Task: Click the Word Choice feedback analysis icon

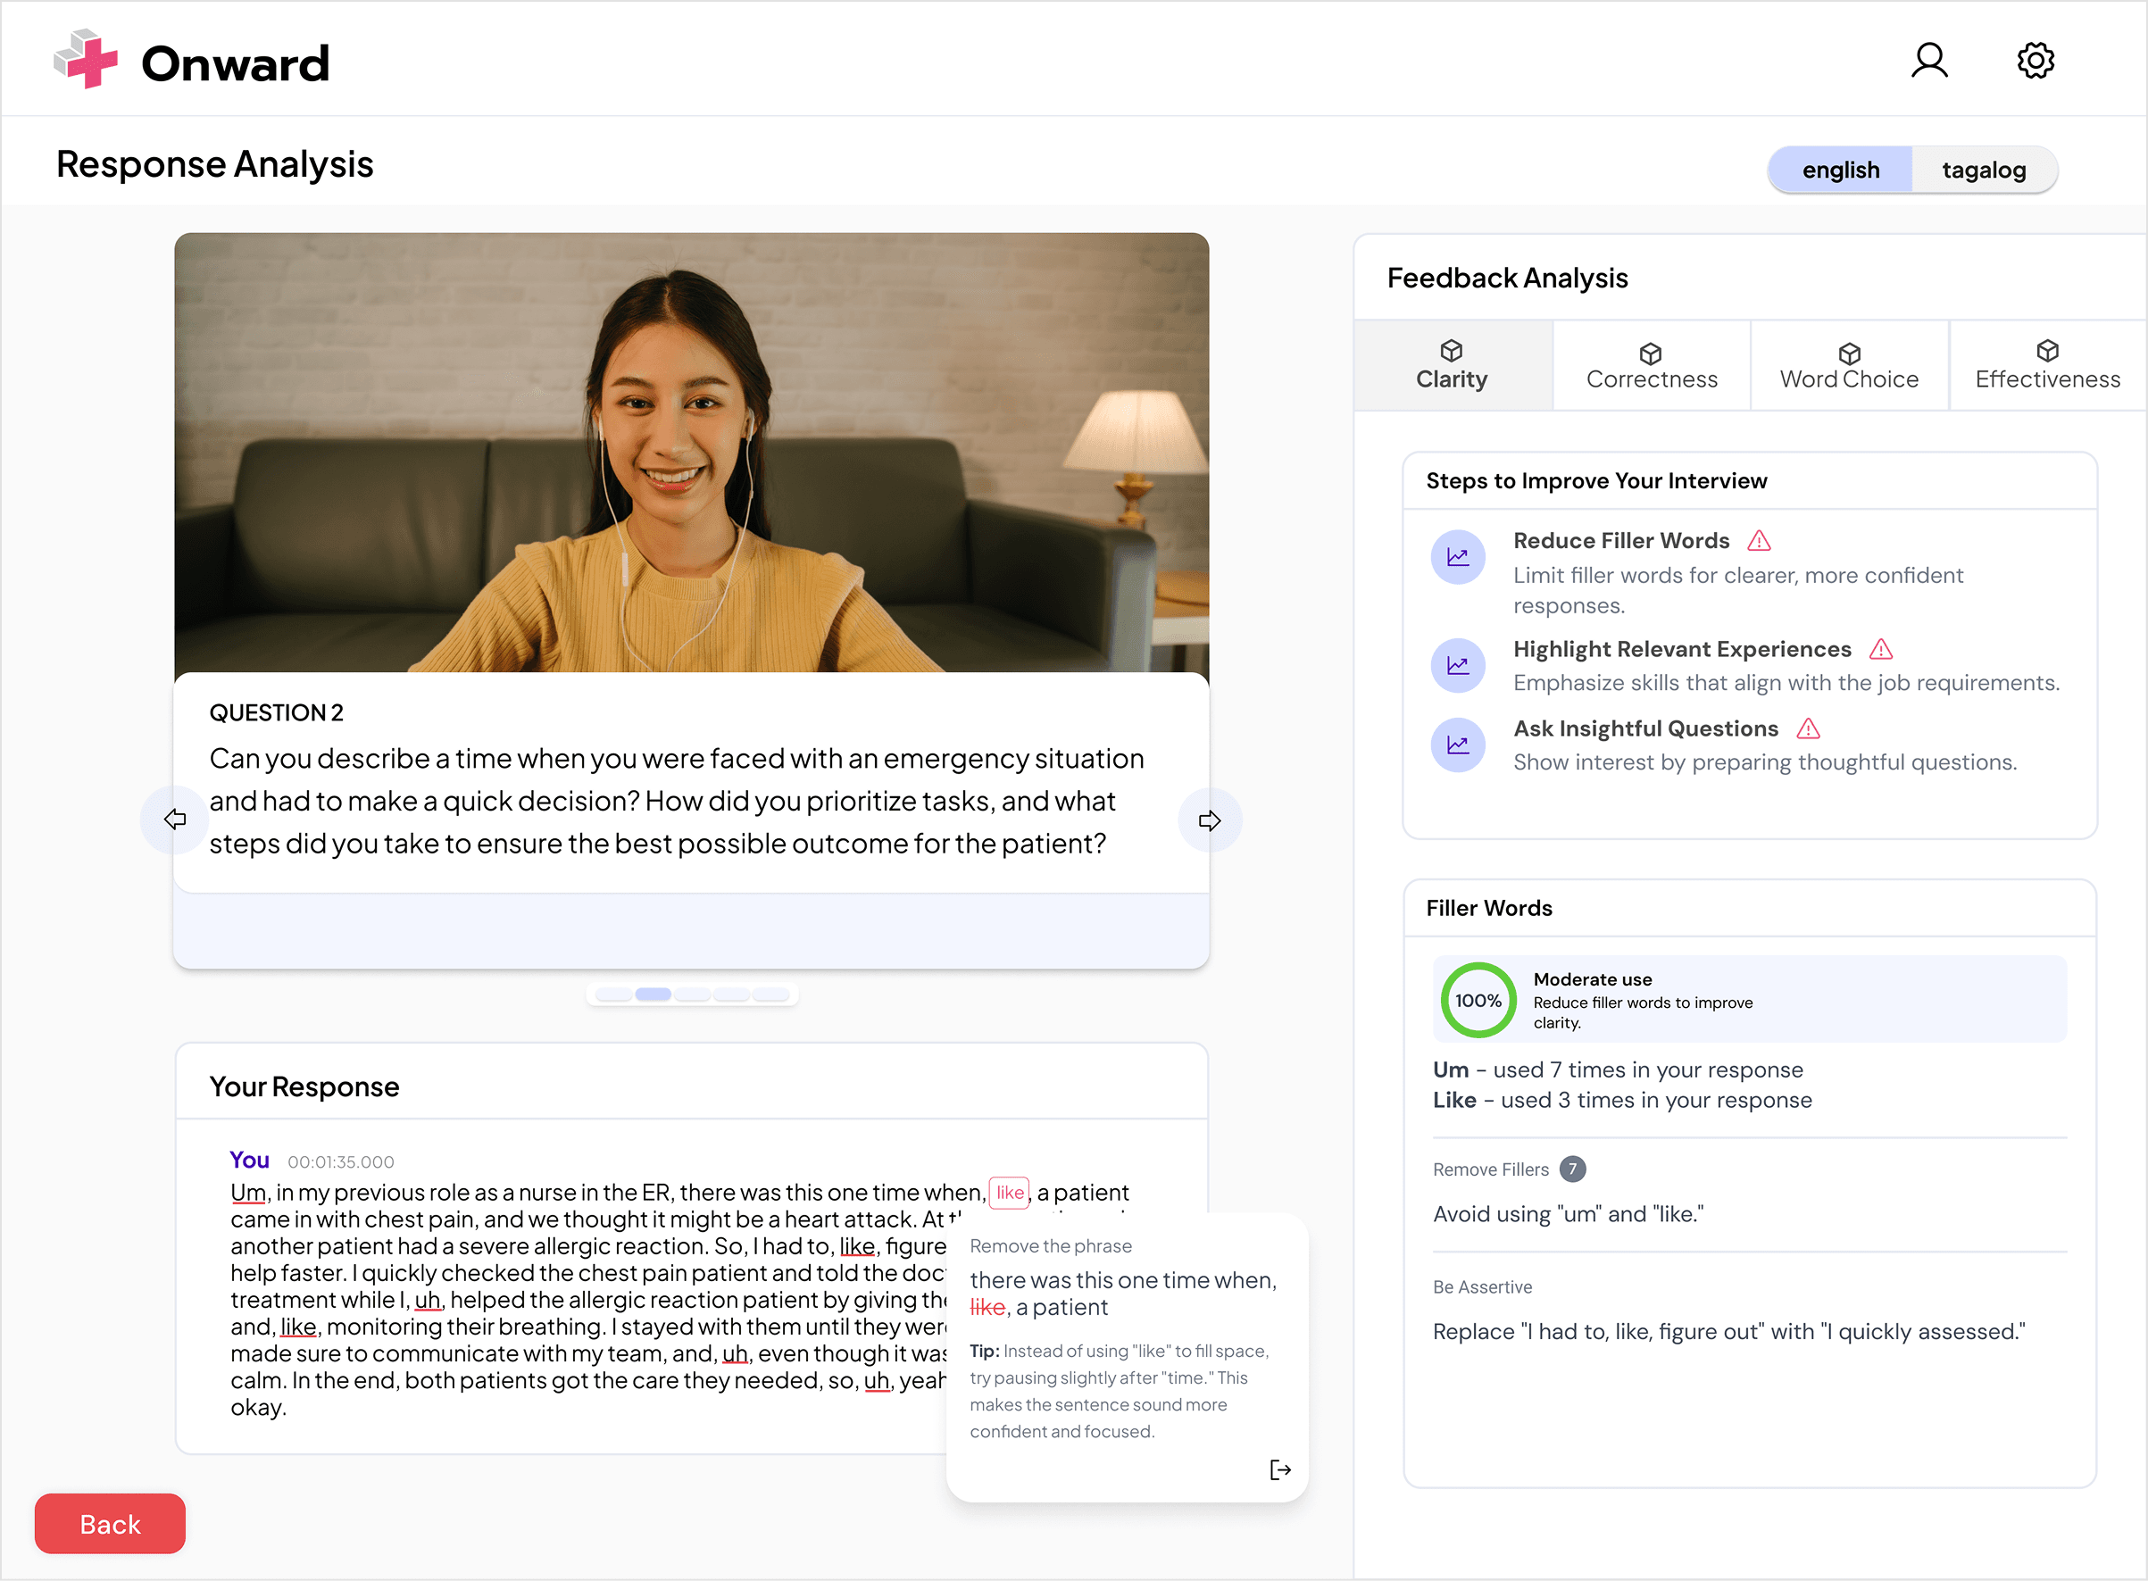Action: click(1848, 350)
